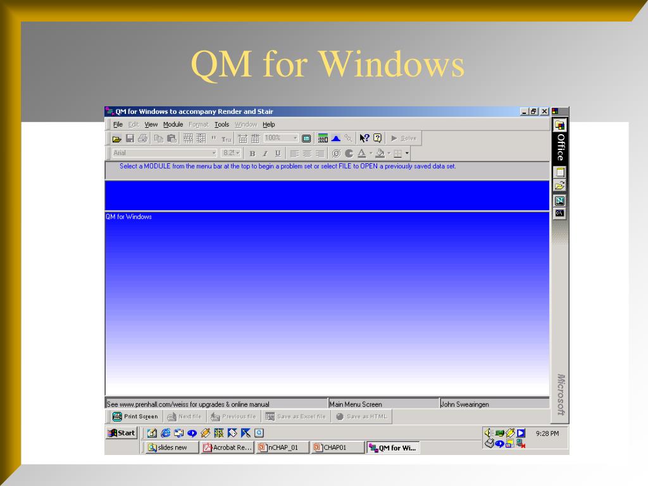Toggle Italic formatting button

tap(265, 154)
